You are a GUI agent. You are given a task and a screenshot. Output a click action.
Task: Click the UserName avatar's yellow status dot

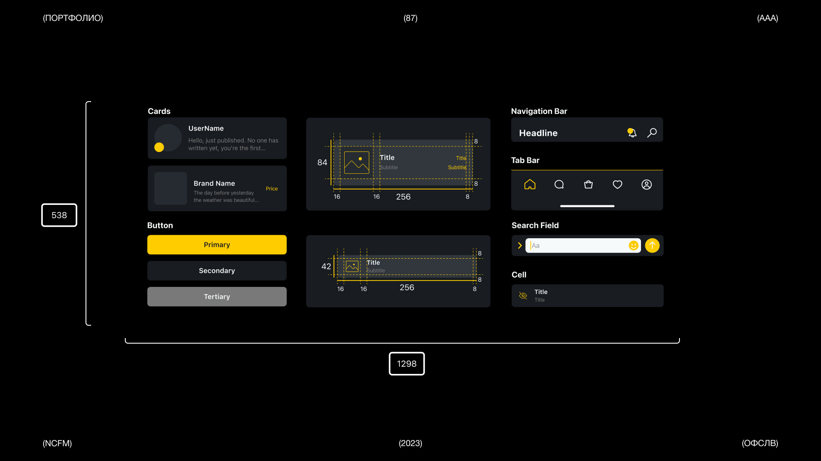[x=159, y=147]
